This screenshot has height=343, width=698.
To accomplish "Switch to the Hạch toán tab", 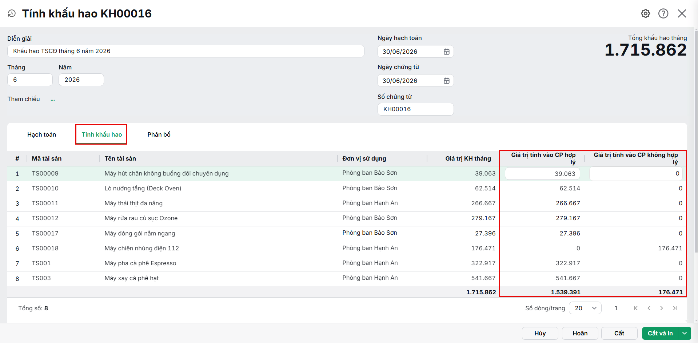I will (x=41, y=134).
